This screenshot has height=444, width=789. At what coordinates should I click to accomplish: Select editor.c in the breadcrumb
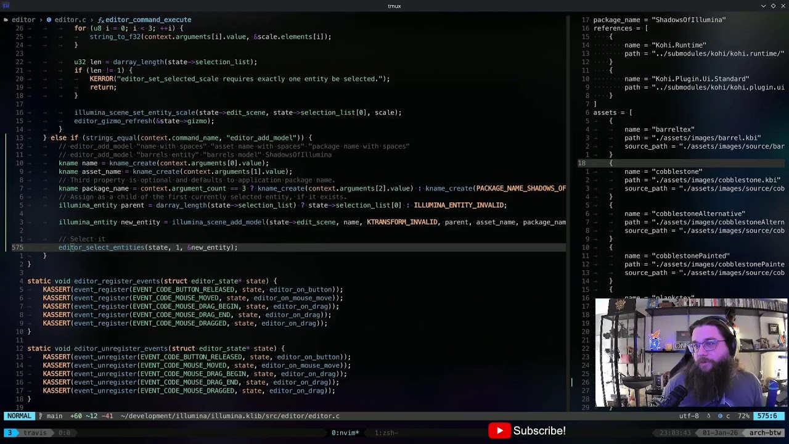70,20
